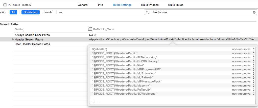Click the search field containing Header sear
258x108 pixels.
pos(200,12)
